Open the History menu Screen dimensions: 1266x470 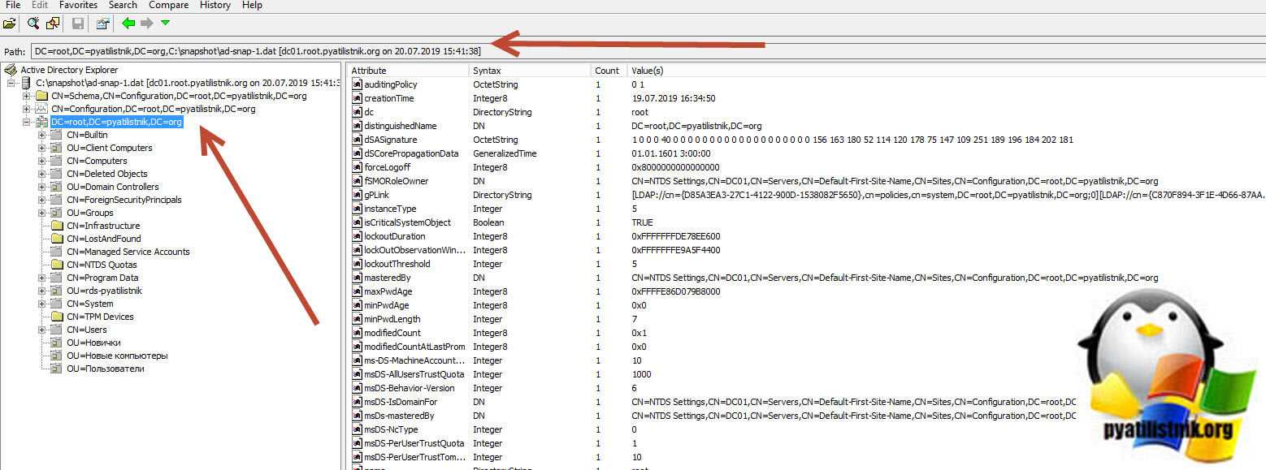click(215, 5)
